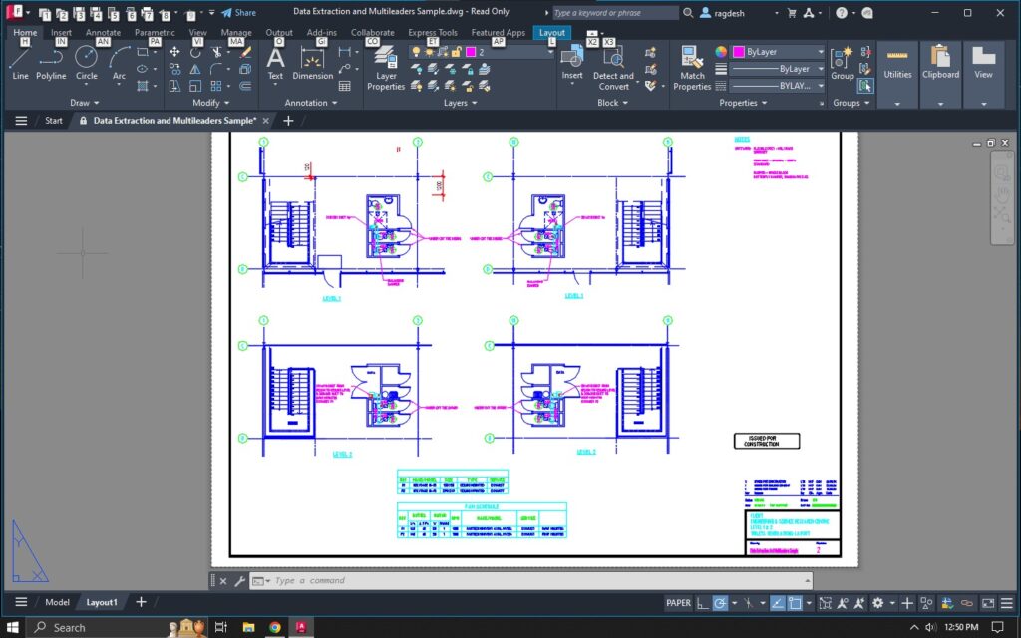This screenshot has width=1021, height=638.
Task: Activate the Stretch tool
Action: pyautogui.click(x=174, y=86)
